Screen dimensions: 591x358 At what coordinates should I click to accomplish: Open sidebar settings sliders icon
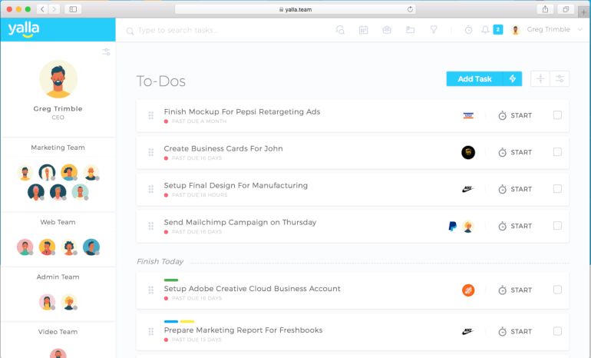[x=106, y=52]
